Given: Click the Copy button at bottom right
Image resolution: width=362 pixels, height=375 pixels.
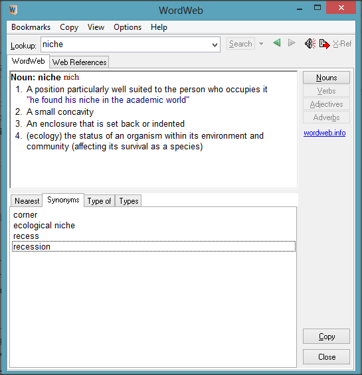Looking at the screenshot, I should tap(326, 337).
